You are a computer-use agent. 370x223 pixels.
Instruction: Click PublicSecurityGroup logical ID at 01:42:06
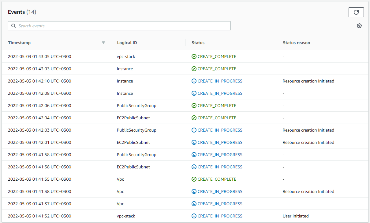click(x=136, y=106)
